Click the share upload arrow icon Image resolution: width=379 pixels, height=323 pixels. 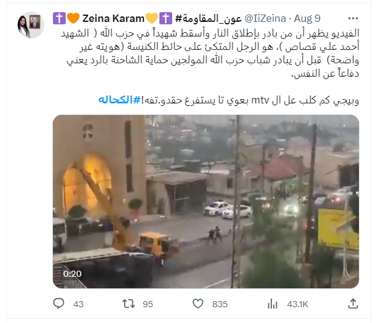353,304
